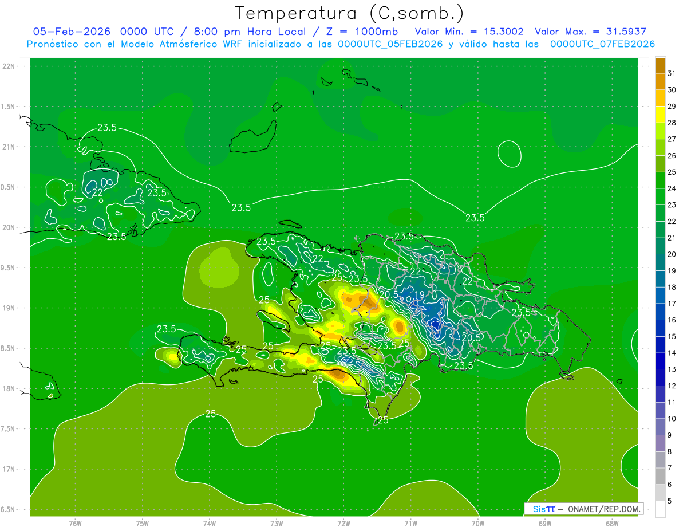This screenshot has height=531, width=687.
Task: Click the legend value "5"
Action: [x=670, y=501]
